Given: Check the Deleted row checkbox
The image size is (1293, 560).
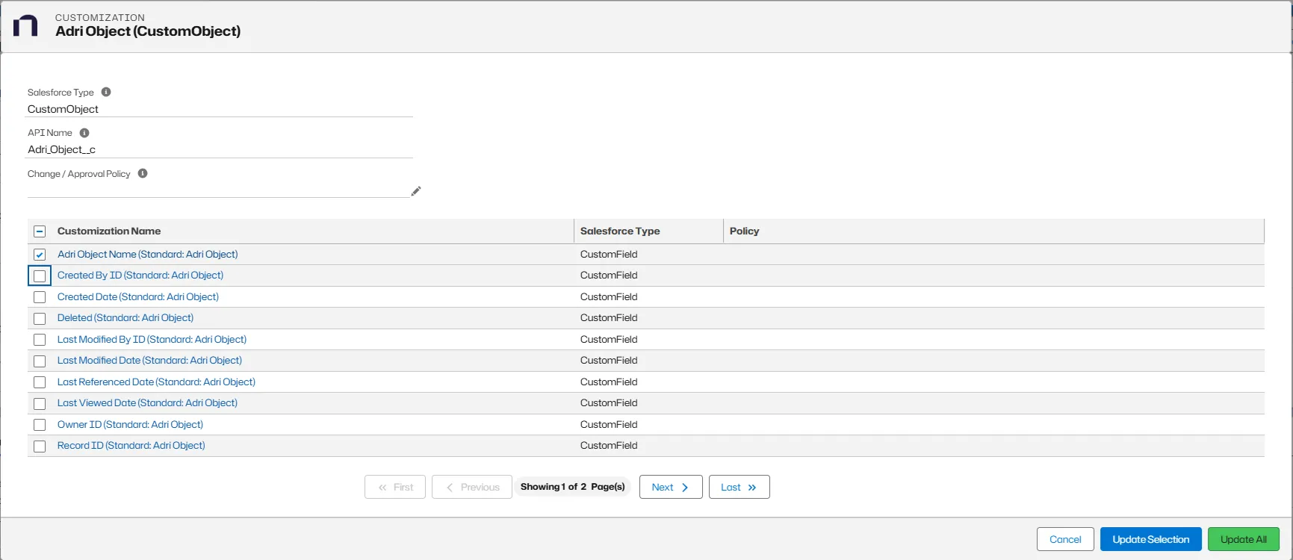Looking at the screenshot, I should coord(40,318).
